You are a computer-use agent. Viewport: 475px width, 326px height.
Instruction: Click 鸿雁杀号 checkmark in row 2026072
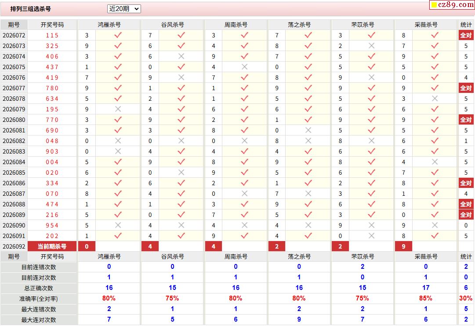pos(118,35)
